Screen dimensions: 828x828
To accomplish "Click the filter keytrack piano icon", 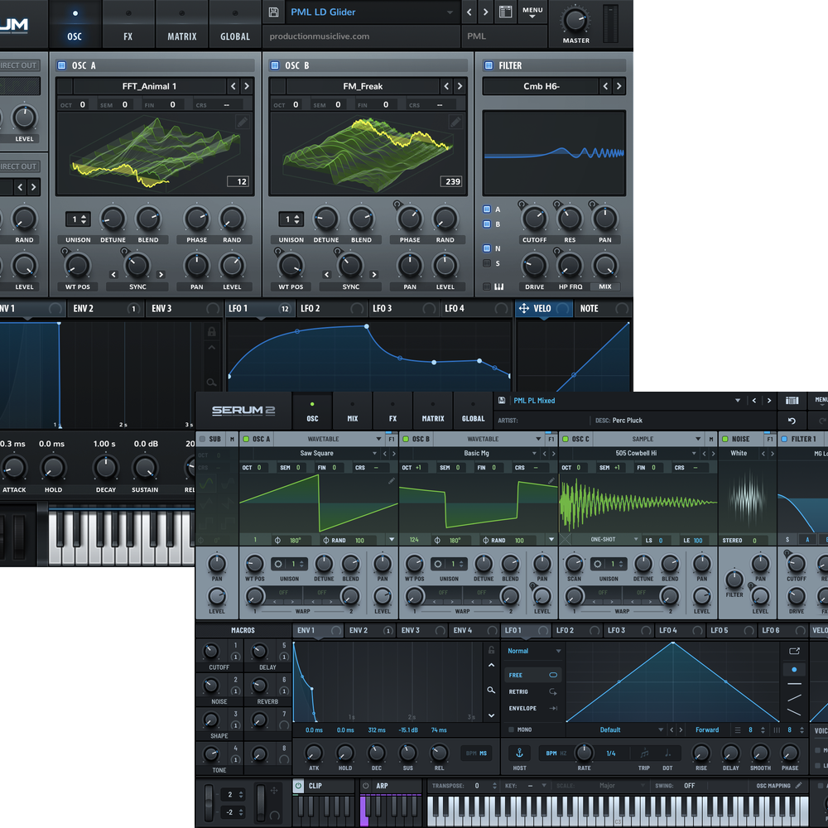I will (498, 286).
